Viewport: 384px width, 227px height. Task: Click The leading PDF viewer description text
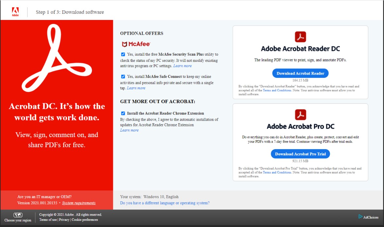point(300,60)
